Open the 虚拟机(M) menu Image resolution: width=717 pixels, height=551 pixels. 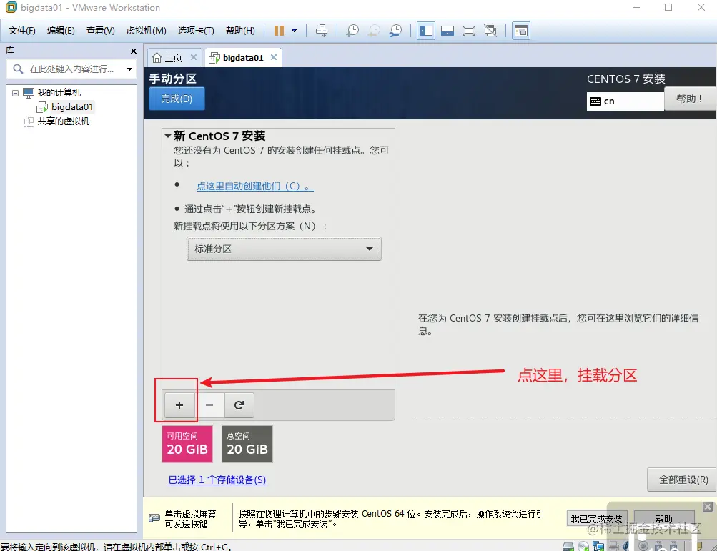[147, 31]
